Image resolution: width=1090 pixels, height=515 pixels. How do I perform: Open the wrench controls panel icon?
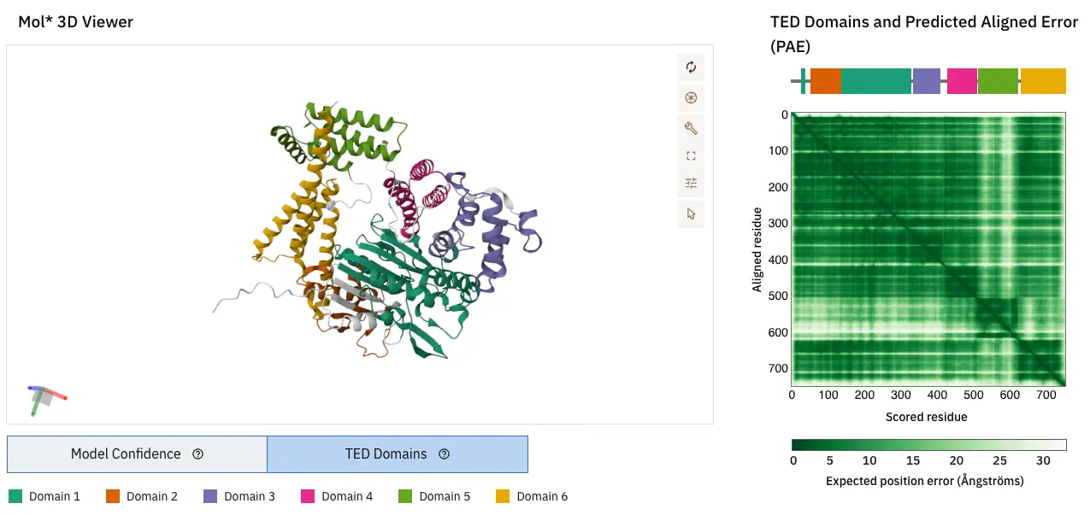click(x=691, y=128)
